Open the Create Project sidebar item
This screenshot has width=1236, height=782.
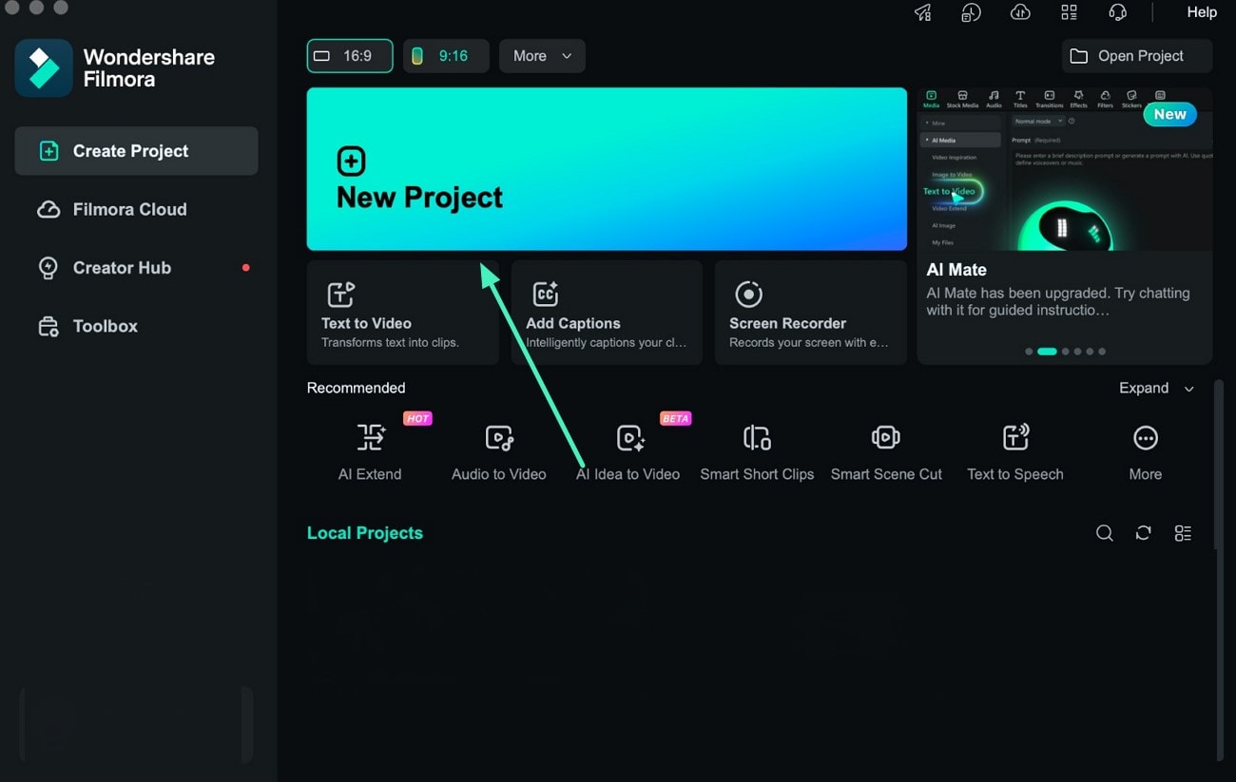coord(136,151)
